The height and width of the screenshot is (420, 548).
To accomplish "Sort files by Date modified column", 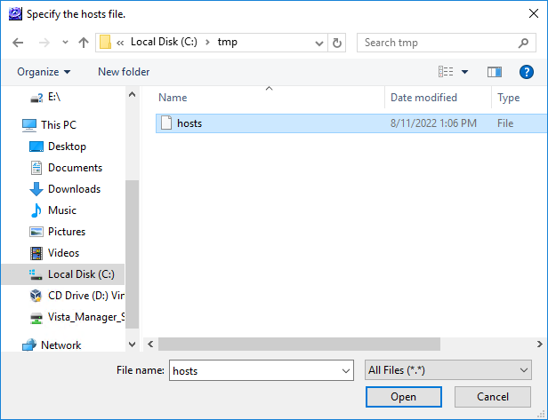I will 423,98.
